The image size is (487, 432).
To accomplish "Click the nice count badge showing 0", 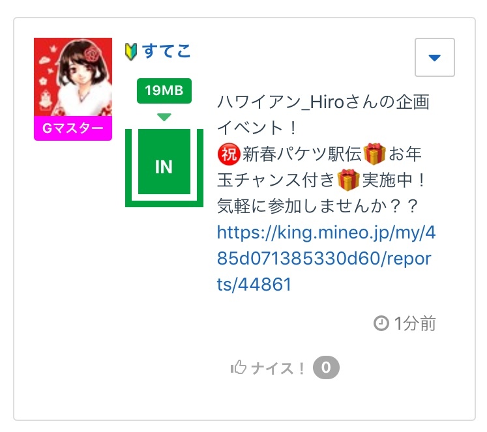I will (326, 367).
